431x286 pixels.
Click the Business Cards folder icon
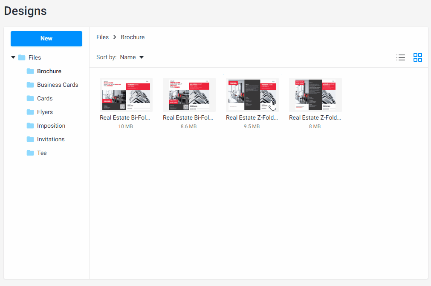[x=30, y=85]
